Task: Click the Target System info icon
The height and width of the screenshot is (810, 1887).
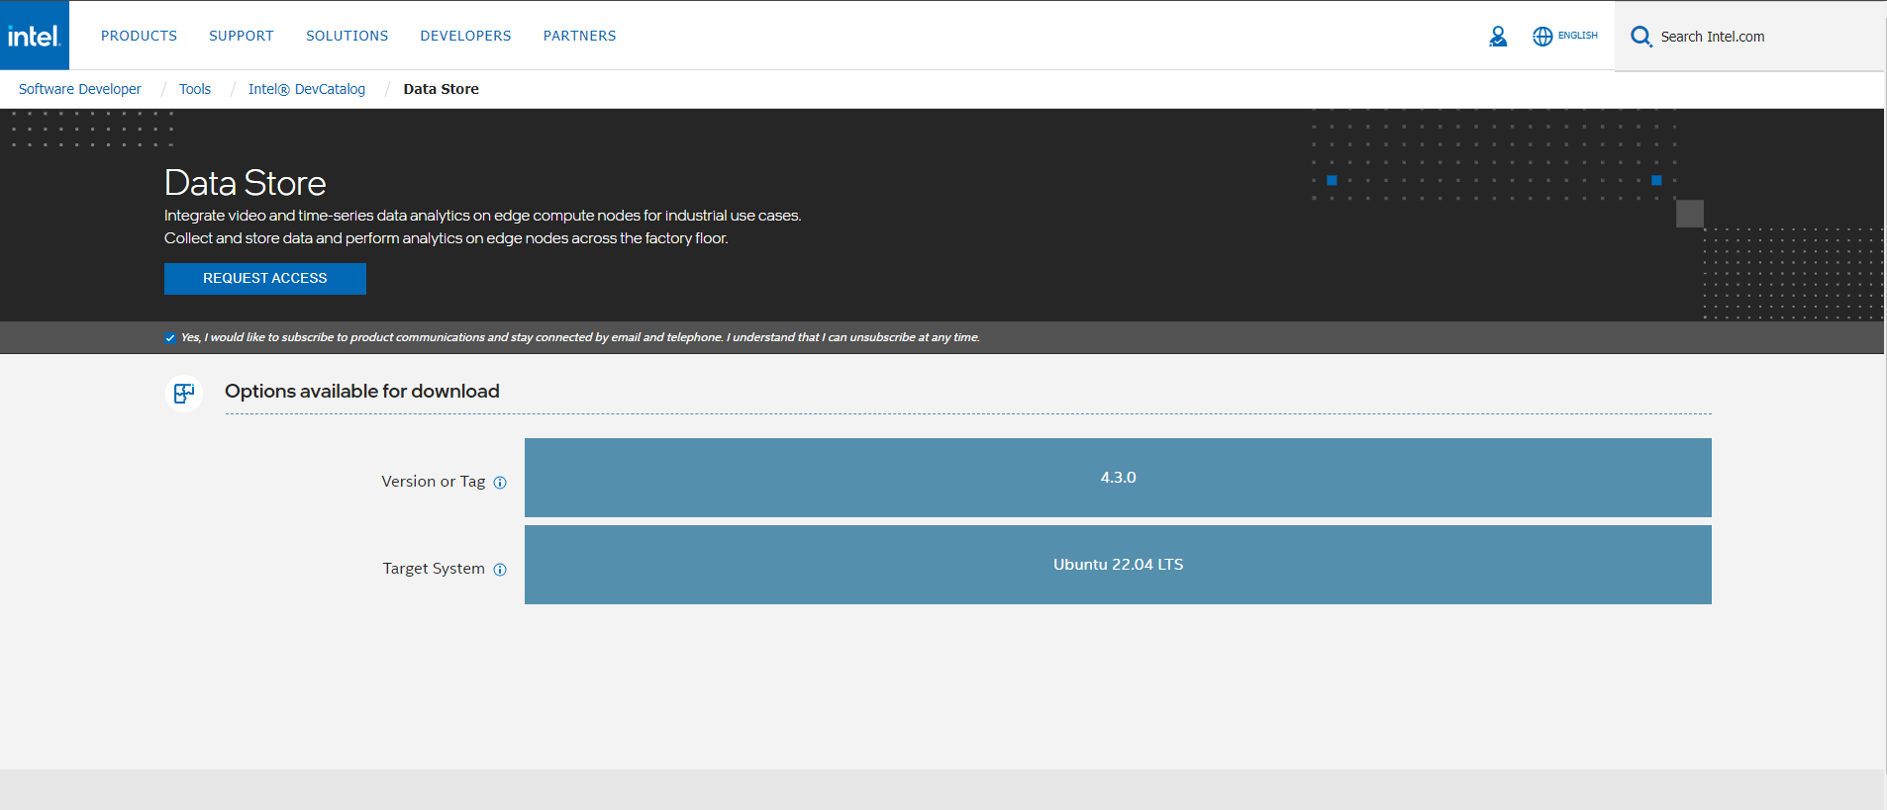Action: point(500,570)
